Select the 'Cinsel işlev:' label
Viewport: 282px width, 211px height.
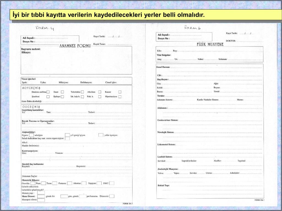111,82
